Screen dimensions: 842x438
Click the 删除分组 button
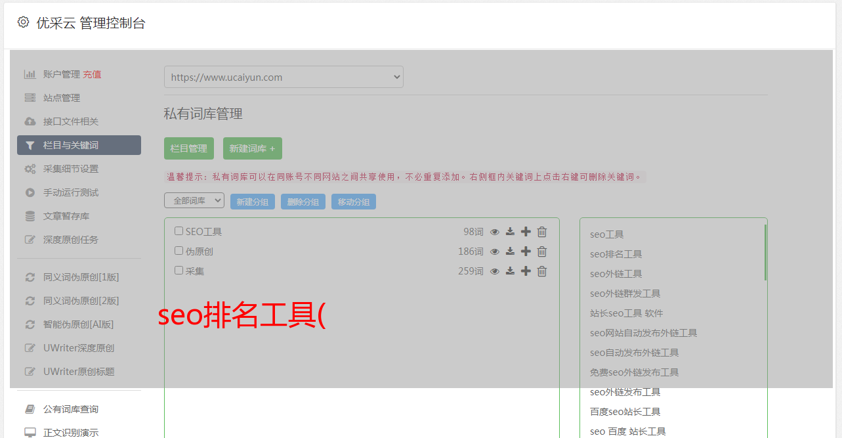303,202
